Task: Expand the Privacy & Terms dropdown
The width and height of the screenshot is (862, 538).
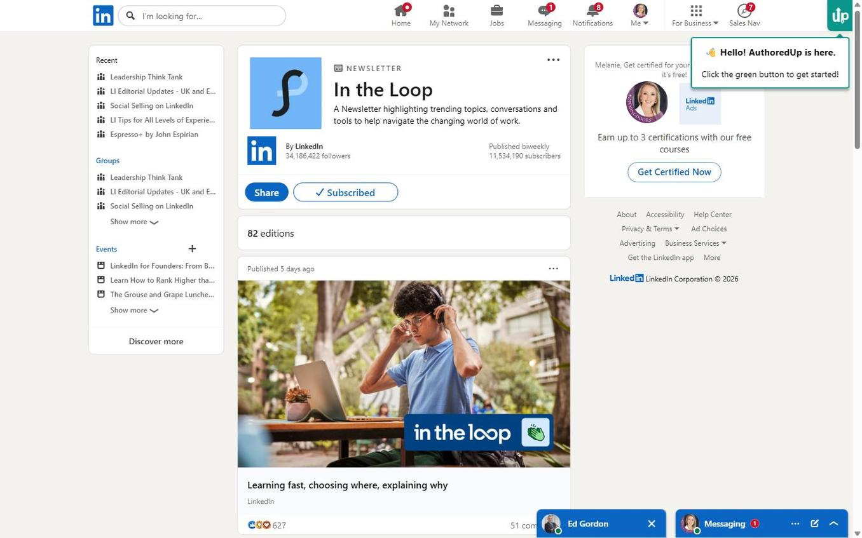Action: click(650, 229)
